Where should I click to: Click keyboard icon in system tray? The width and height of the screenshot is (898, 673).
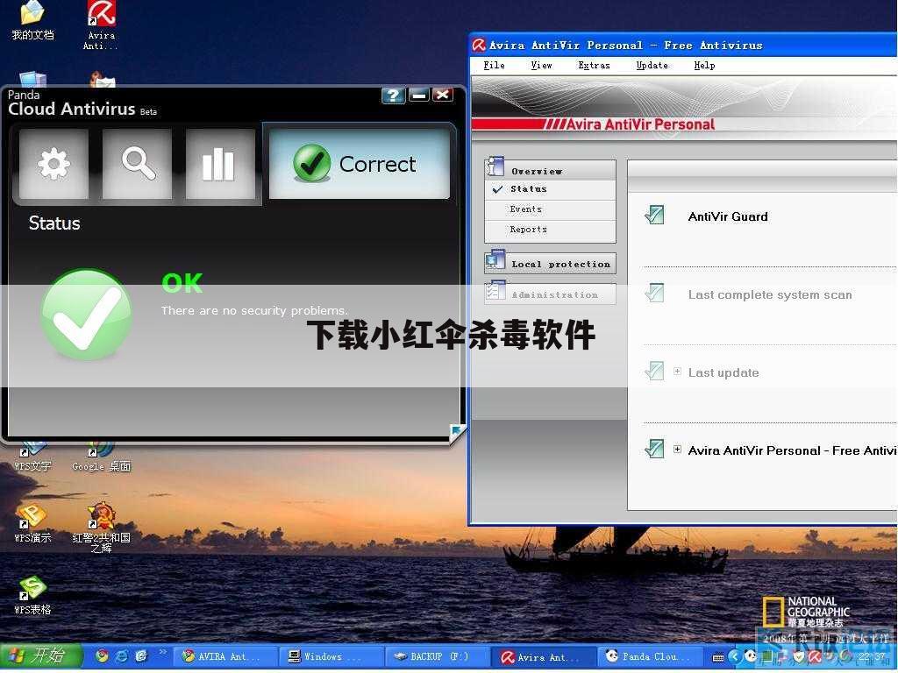(x=718, y=657)
